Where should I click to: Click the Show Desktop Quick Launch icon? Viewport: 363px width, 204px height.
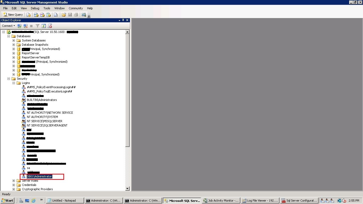click(x=27, y=201)
